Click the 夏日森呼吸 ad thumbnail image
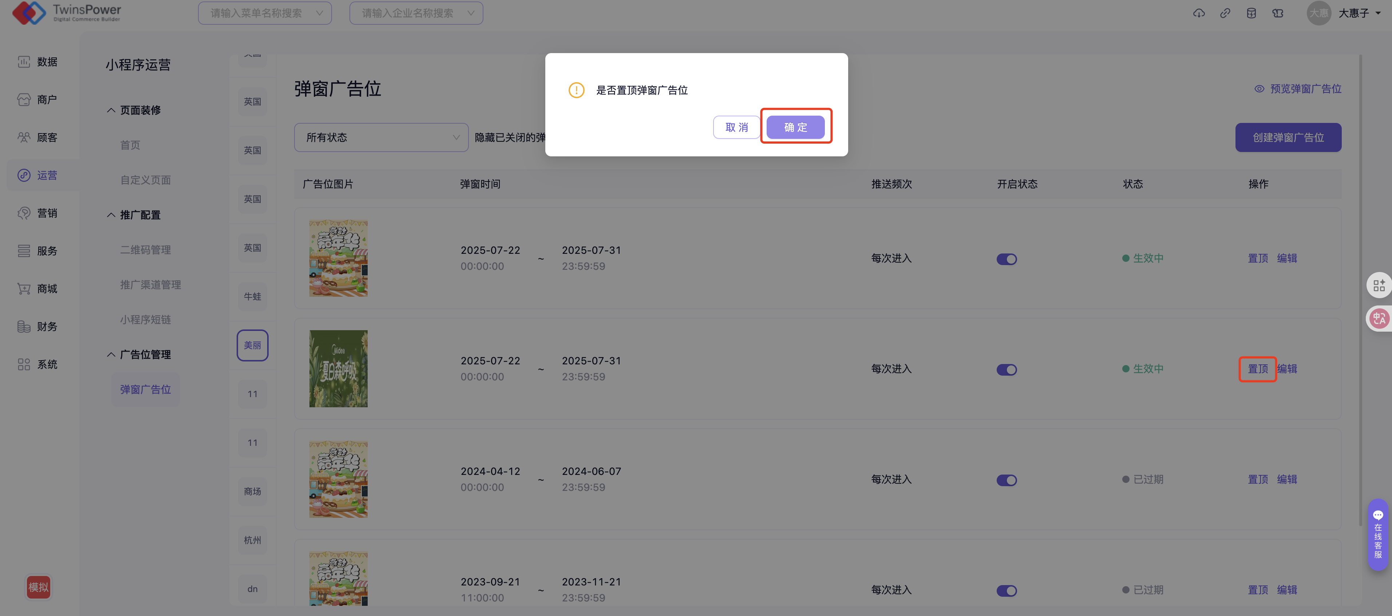Screen dimensions: 1392x616 point(338,369)
